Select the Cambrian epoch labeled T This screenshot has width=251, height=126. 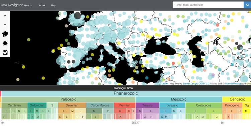[x=6, y=111]
